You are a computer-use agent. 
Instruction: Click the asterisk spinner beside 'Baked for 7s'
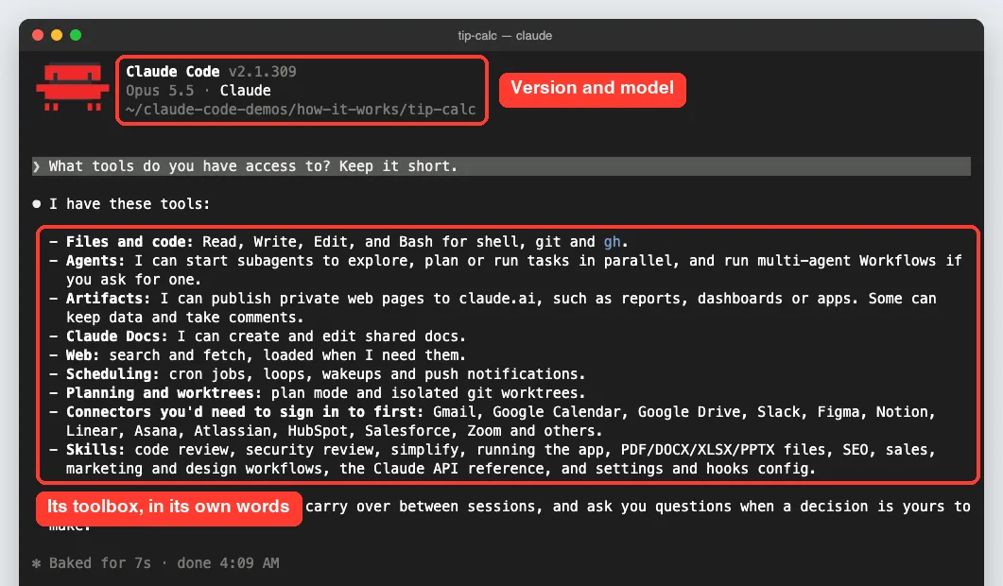(x=37, y=563)
